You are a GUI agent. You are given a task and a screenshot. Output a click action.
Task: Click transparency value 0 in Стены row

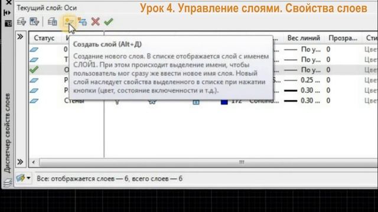click(328, 101)
